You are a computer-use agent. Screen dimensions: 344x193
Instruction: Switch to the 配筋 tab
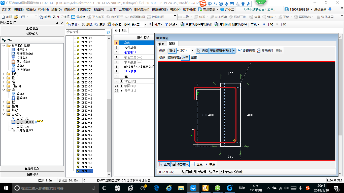coord(172,44)
